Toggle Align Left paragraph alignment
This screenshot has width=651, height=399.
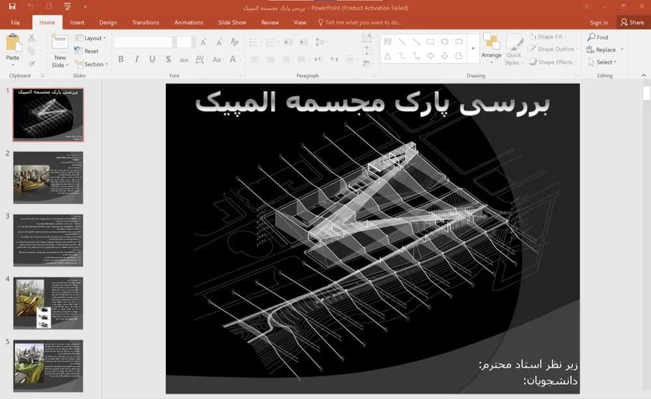click(255, 59)
